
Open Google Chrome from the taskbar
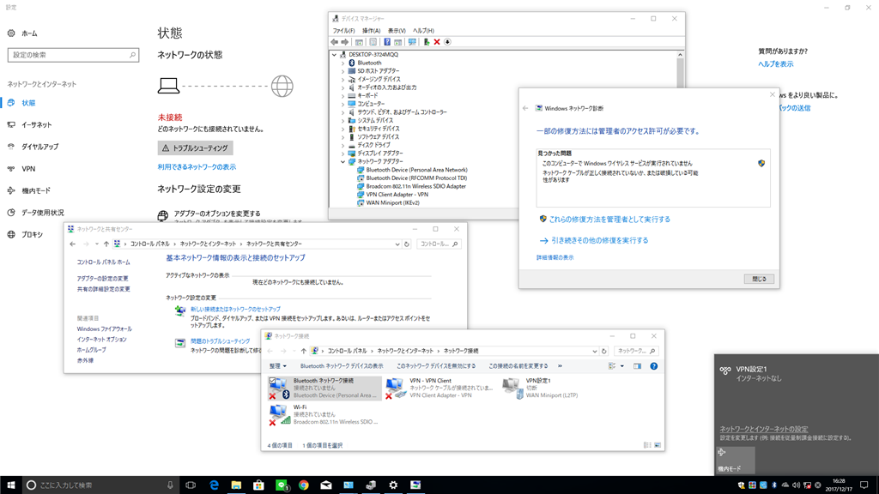click(x=303, y=485)
